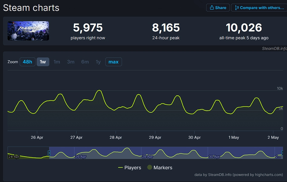Choose the 1y zoom option
Image resolution: width=287 pixels, height=182 pixels.
pyautogui.click(x=98, y=62)
